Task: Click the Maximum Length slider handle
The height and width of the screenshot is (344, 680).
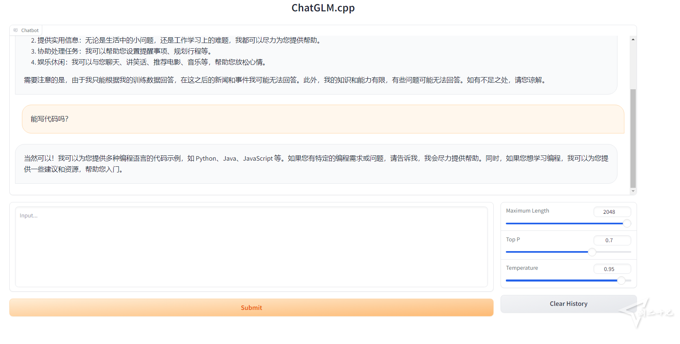Action: [627, 224]
